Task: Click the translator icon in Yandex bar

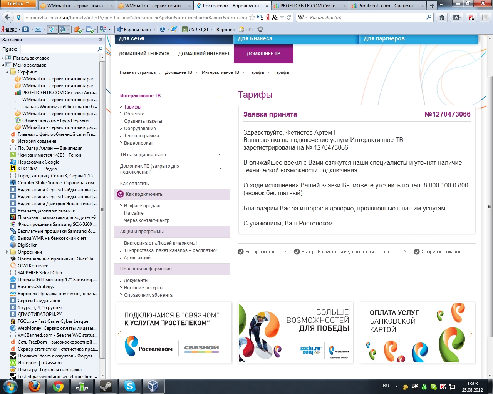Action: [x=104, y=29]
